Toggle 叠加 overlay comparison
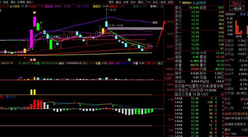This screenshot has width=248, height=137. 118,2
